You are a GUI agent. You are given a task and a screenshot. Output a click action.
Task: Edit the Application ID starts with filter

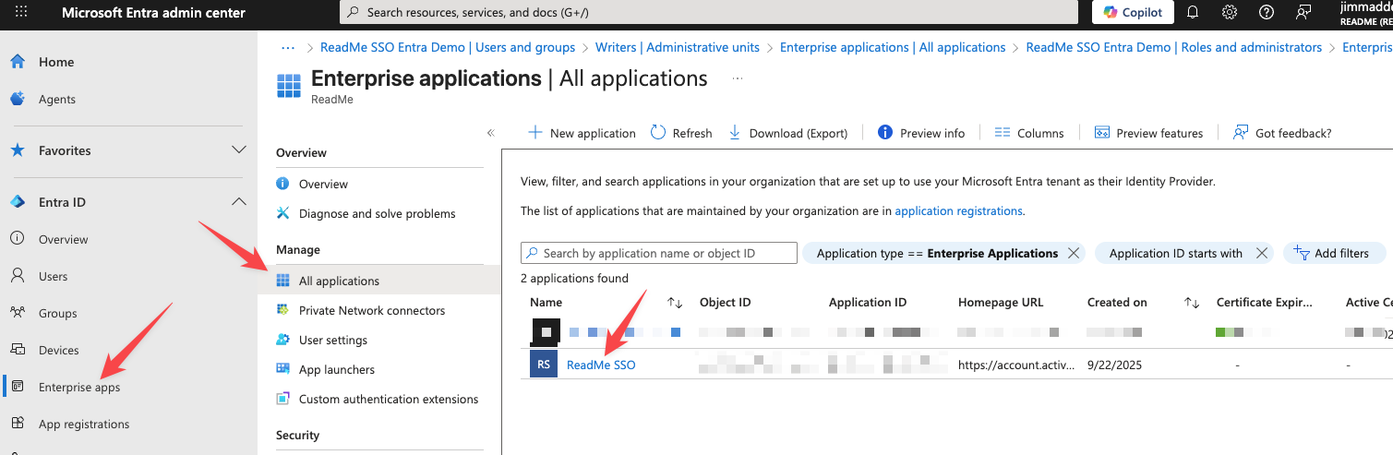(x=1176, y=253)
